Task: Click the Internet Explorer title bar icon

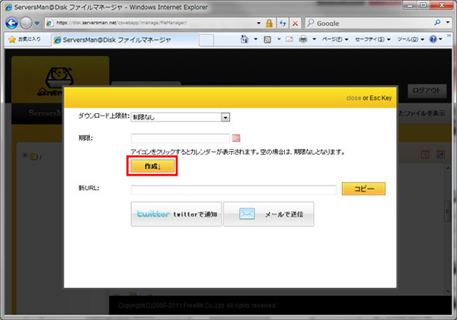Action: point(8,7)
